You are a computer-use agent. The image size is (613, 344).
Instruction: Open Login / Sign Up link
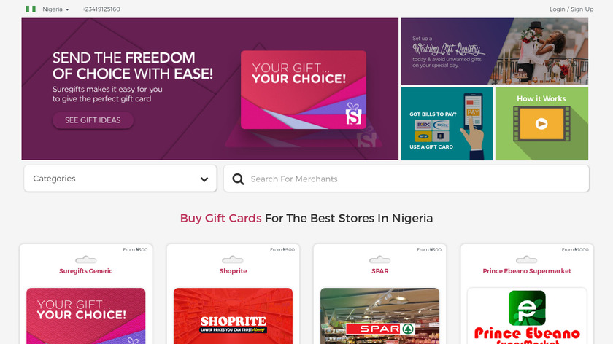(571, 9)
